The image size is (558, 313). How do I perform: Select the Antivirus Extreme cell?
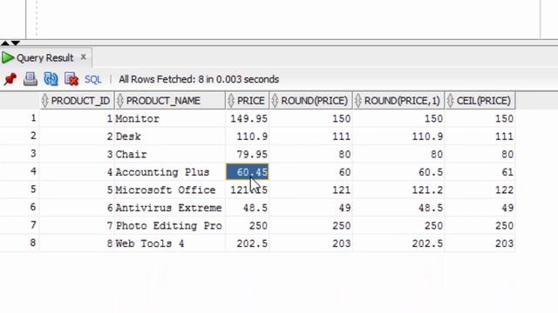tap(170, 208)
